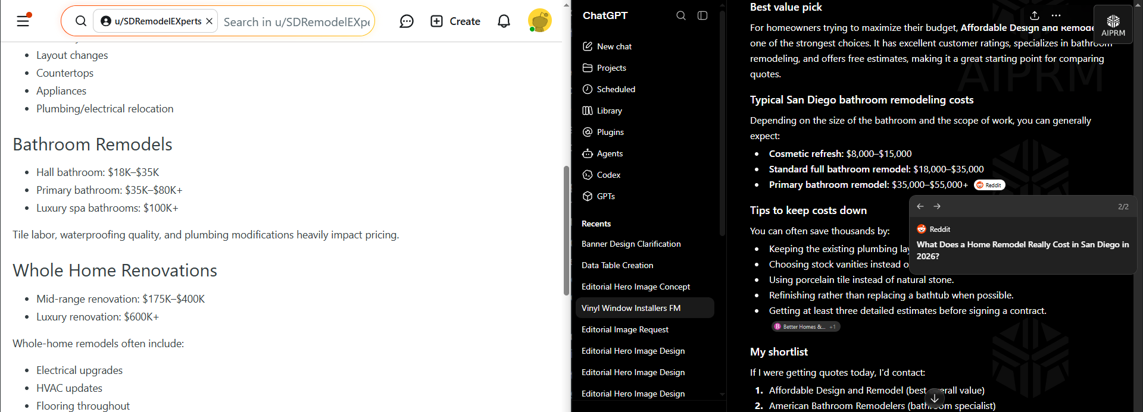
Task: Open the Reddit user avatar menu
Action: tap(540, 21)
